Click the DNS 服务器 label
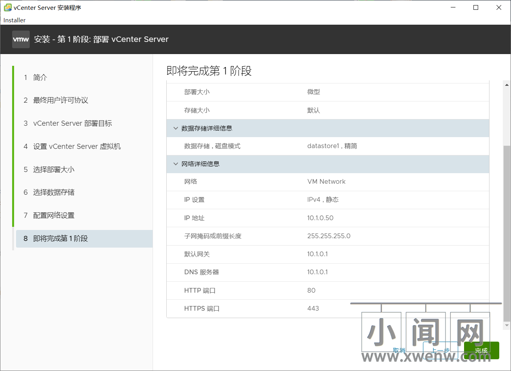 point(202,272)
